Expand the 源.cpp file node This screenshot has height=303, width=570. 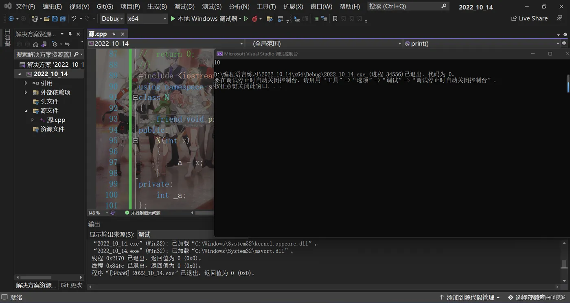pos(33,120)
